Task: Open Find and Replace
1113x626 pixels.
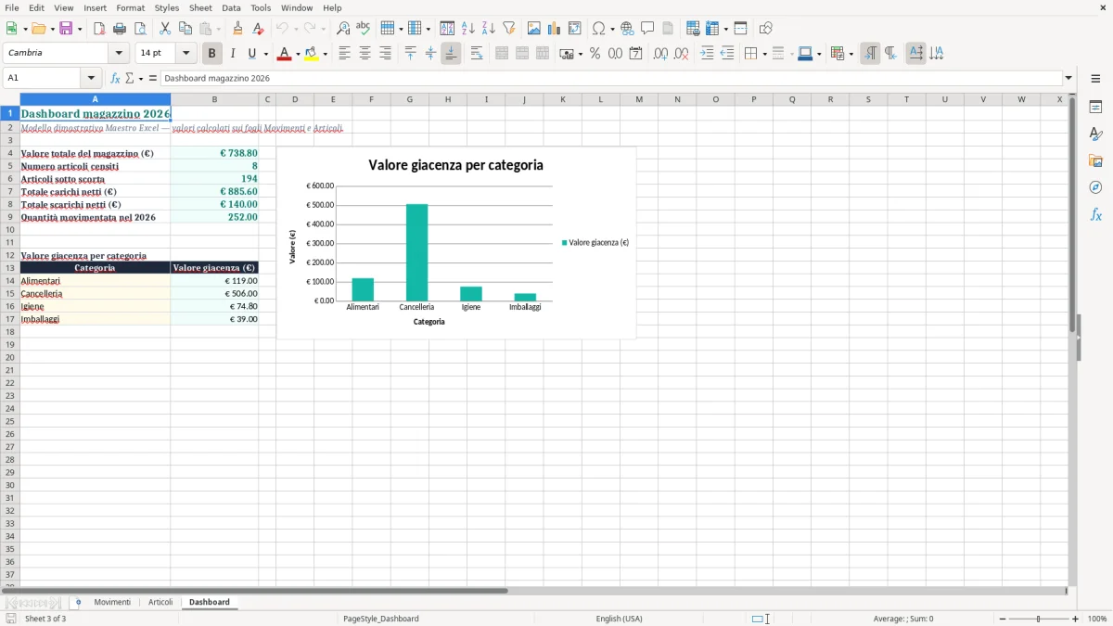Action: (343, 29)
